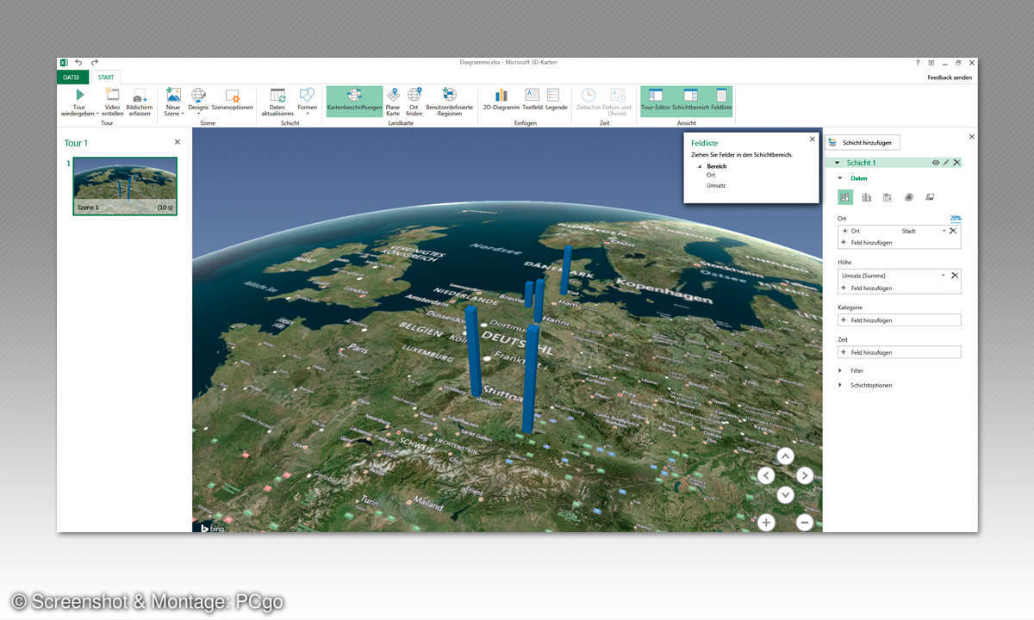Add a scene via Neue Szene
The image size is (1034, 620).
(173, 102)
